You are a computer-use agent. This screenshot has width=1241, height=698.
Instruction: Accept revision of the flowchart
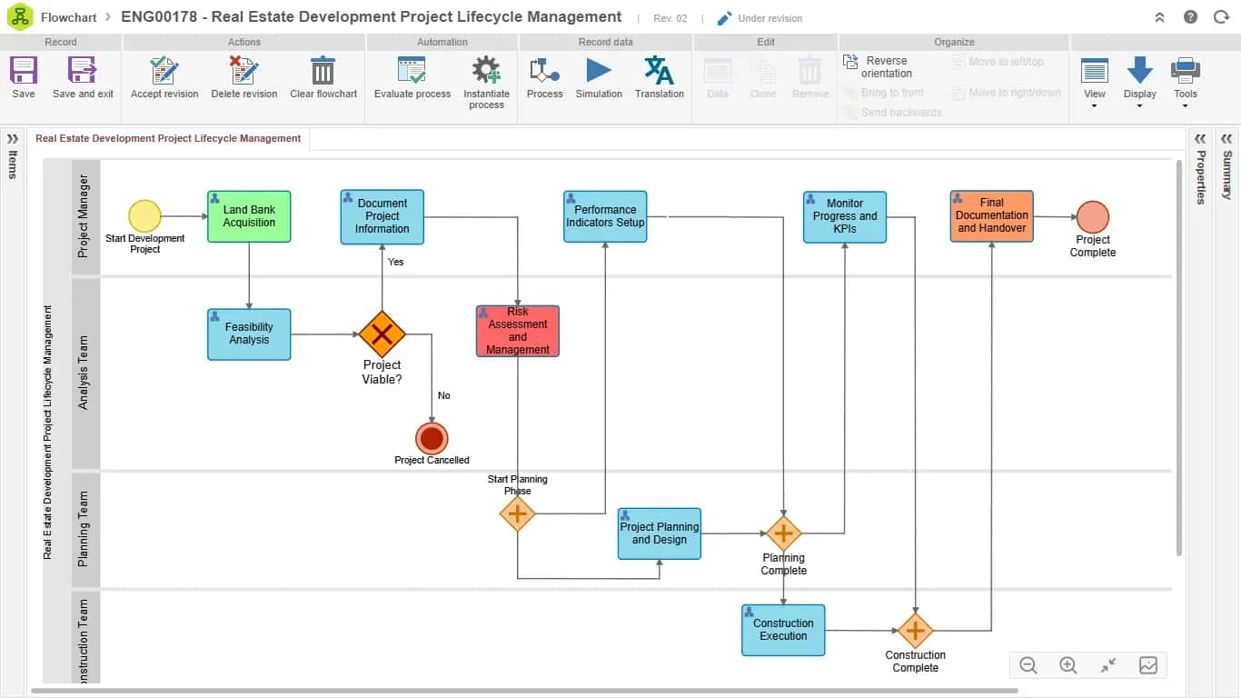164,71
